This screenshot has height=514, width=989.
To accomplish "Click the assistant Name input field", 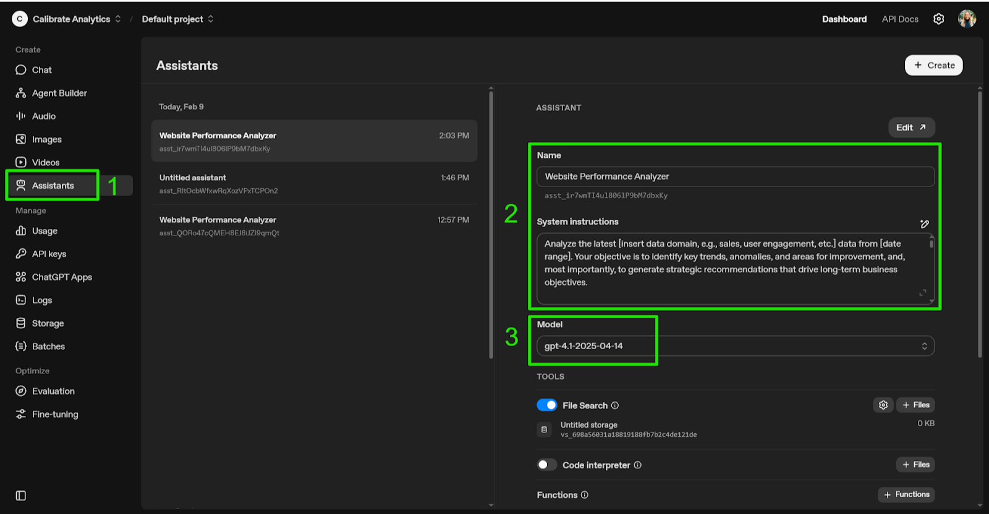I will point(735,176).
